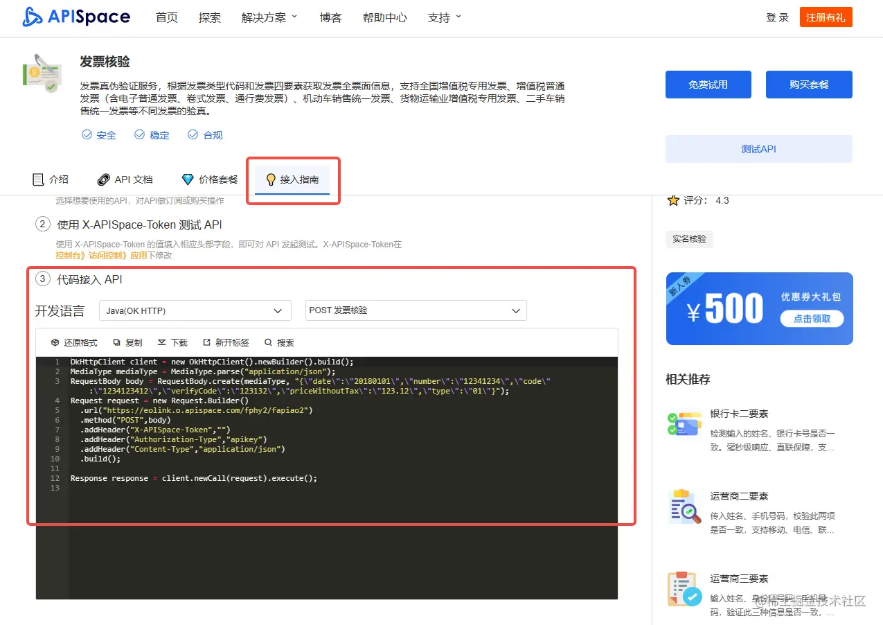Click the 价格套餐 diamond icon
The width and height of the screenshot is (883, 625).
[188, 179]
